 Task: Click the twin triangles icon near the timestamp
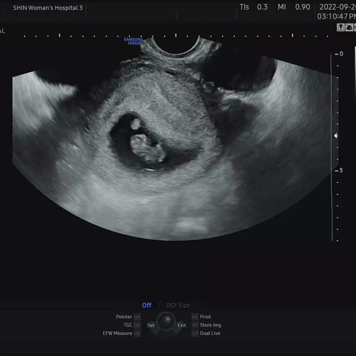point(341,27)
